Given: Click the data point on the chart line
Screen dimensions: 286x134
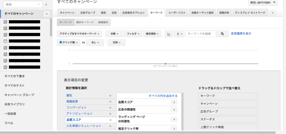Looking at the screenshot, I should [x=165, y=64].
